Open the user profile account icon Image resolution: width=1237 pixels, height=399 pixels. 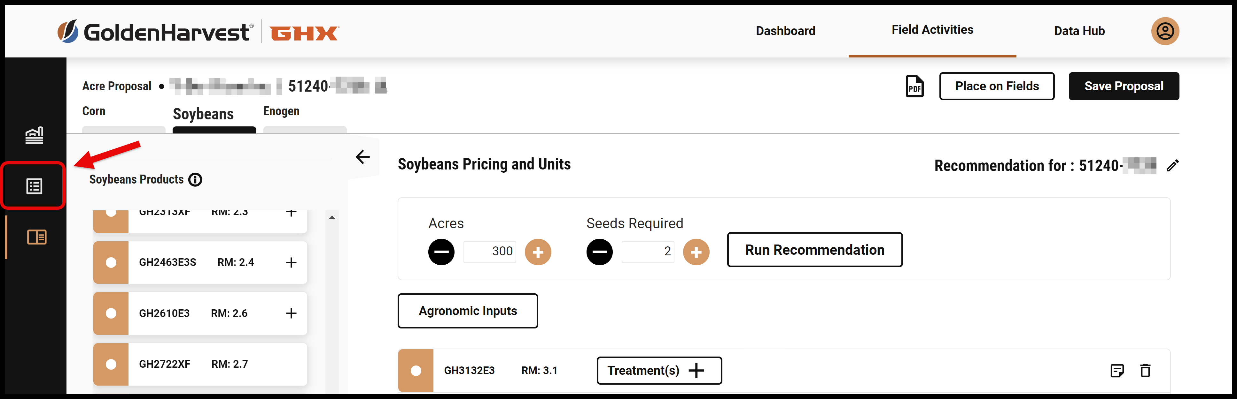1164,31
